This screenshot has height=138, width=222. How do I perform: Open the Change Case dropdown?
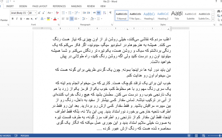coord(50,13)
